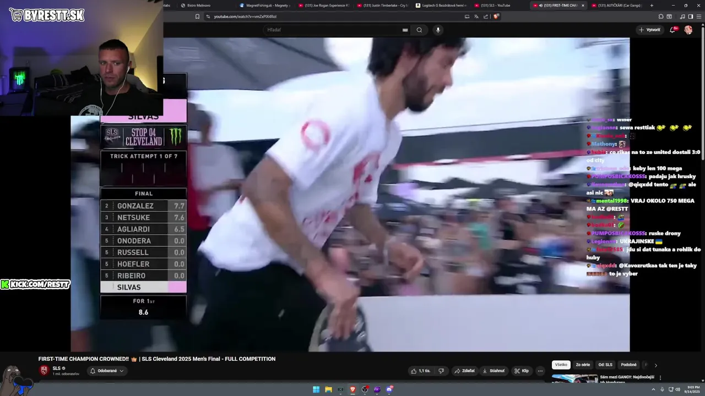Image resolution: width=705 pixels, height=396 pixels.
Task: Click the Klip clip button
Action: pyautogui.click(x=522, y=371)
